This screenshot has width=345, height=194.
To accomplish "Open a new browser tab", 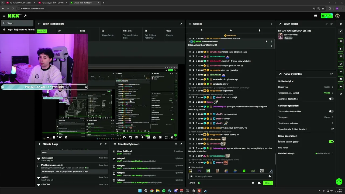I will tap(103, 3).
